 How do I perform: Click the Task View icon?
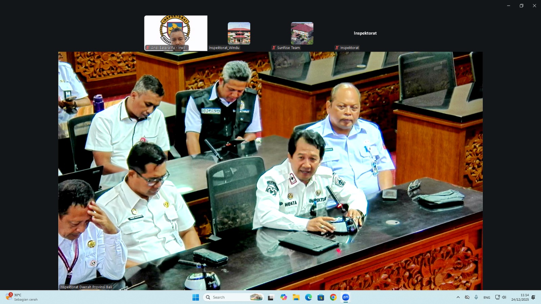[x=271, y=297]
